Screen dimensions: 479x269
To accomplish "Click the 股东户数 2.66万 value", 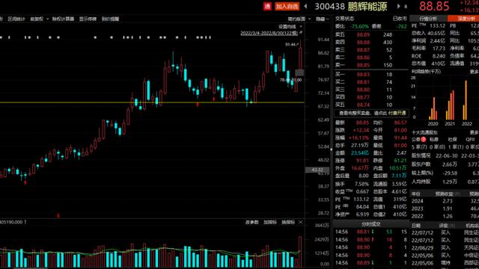I will [x=449, y=164].
